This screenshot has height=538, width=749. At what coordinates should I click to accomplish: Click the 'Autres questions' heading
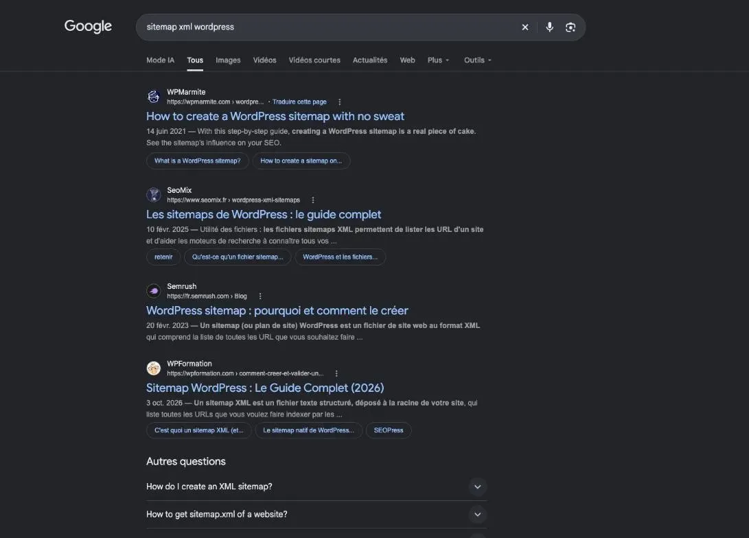(x=186, y=461)
